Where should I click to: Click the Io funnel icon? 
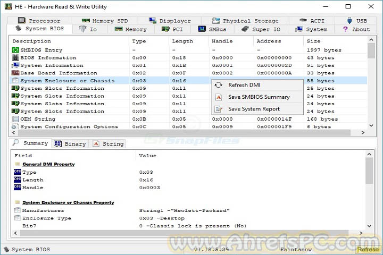(x=83, y=29)
